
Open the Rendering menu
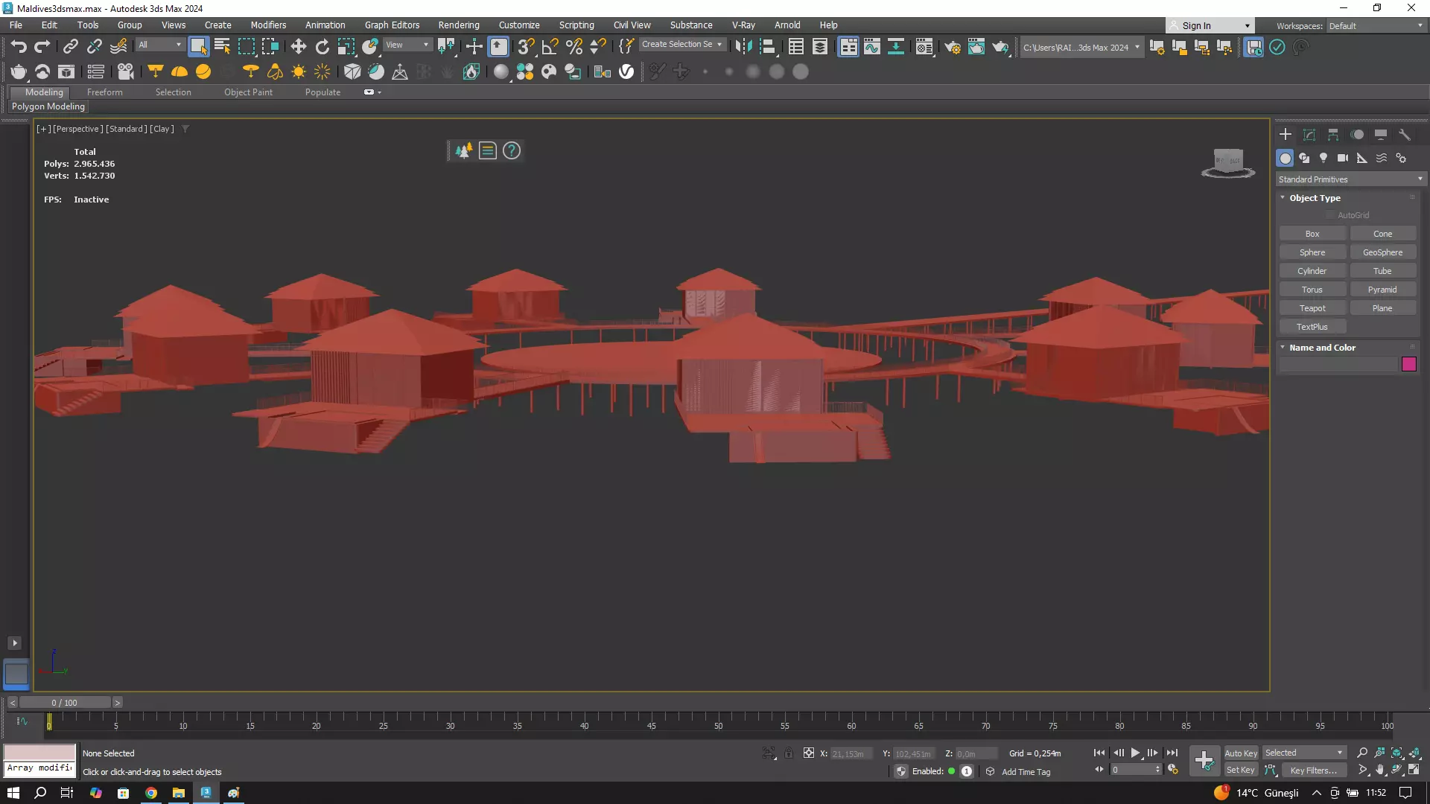(458, 25)
